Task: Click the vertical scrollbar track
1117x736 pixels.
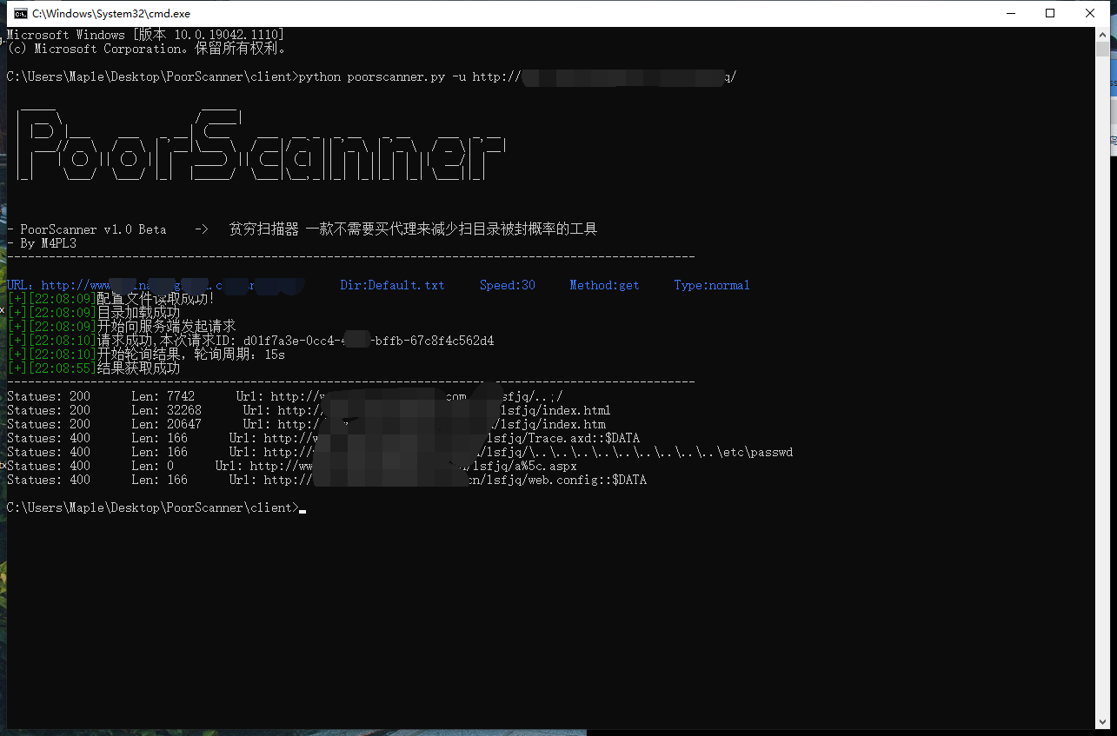Action: [1103, 378]
